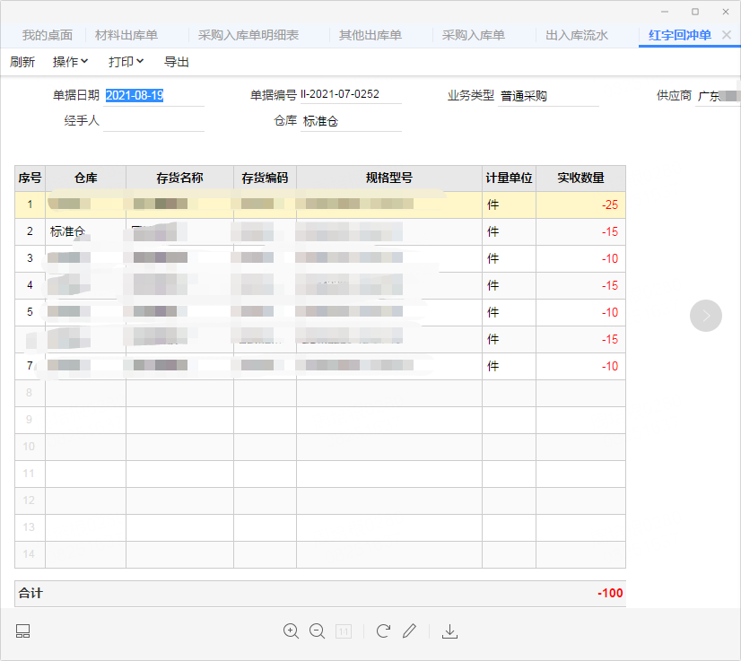This screenshot has width=741, height=661.
Task: Expand the 操作 dropdown menu
Action: coord(70,62)
